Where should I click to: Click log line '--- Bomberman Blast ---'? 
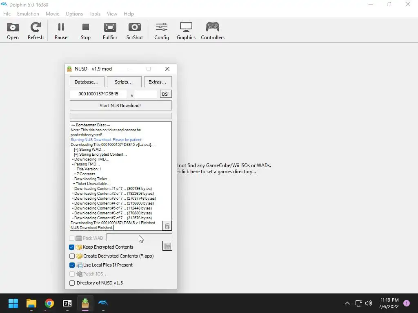(91, 125)
